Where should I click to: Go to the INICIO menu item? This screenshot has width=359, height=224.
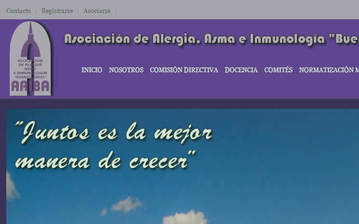point(92,70)
